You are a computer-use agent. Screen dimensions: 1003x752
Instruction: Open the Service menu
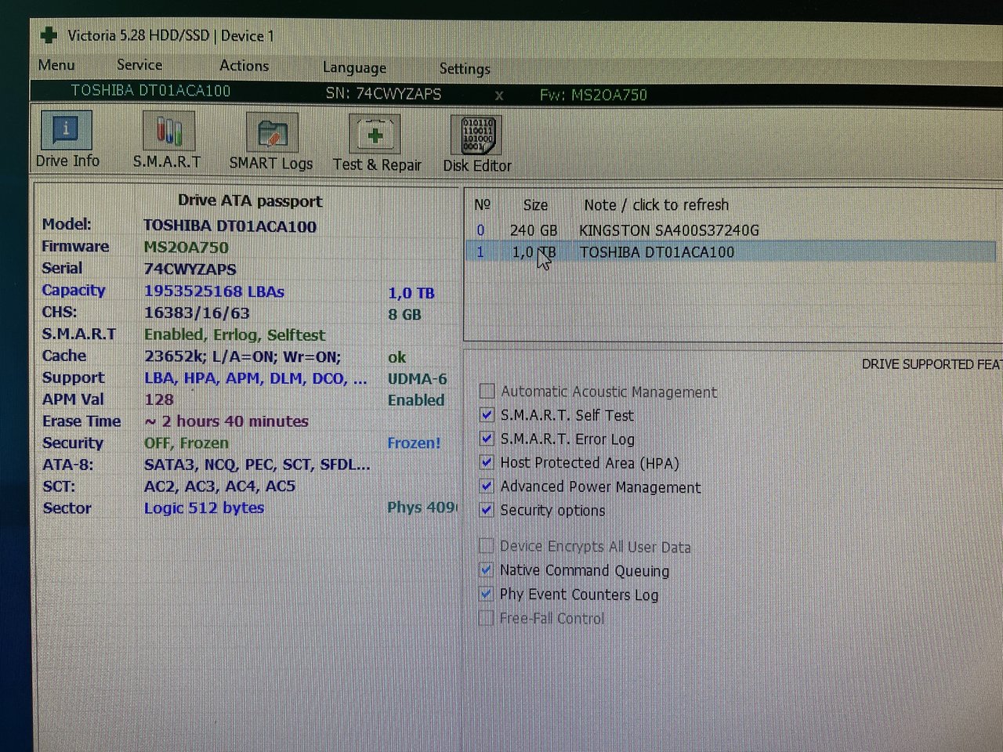coord(139,65)
